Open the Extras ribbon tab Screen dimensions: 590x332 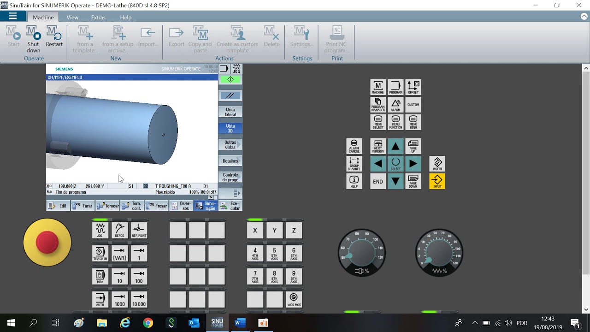98,17
